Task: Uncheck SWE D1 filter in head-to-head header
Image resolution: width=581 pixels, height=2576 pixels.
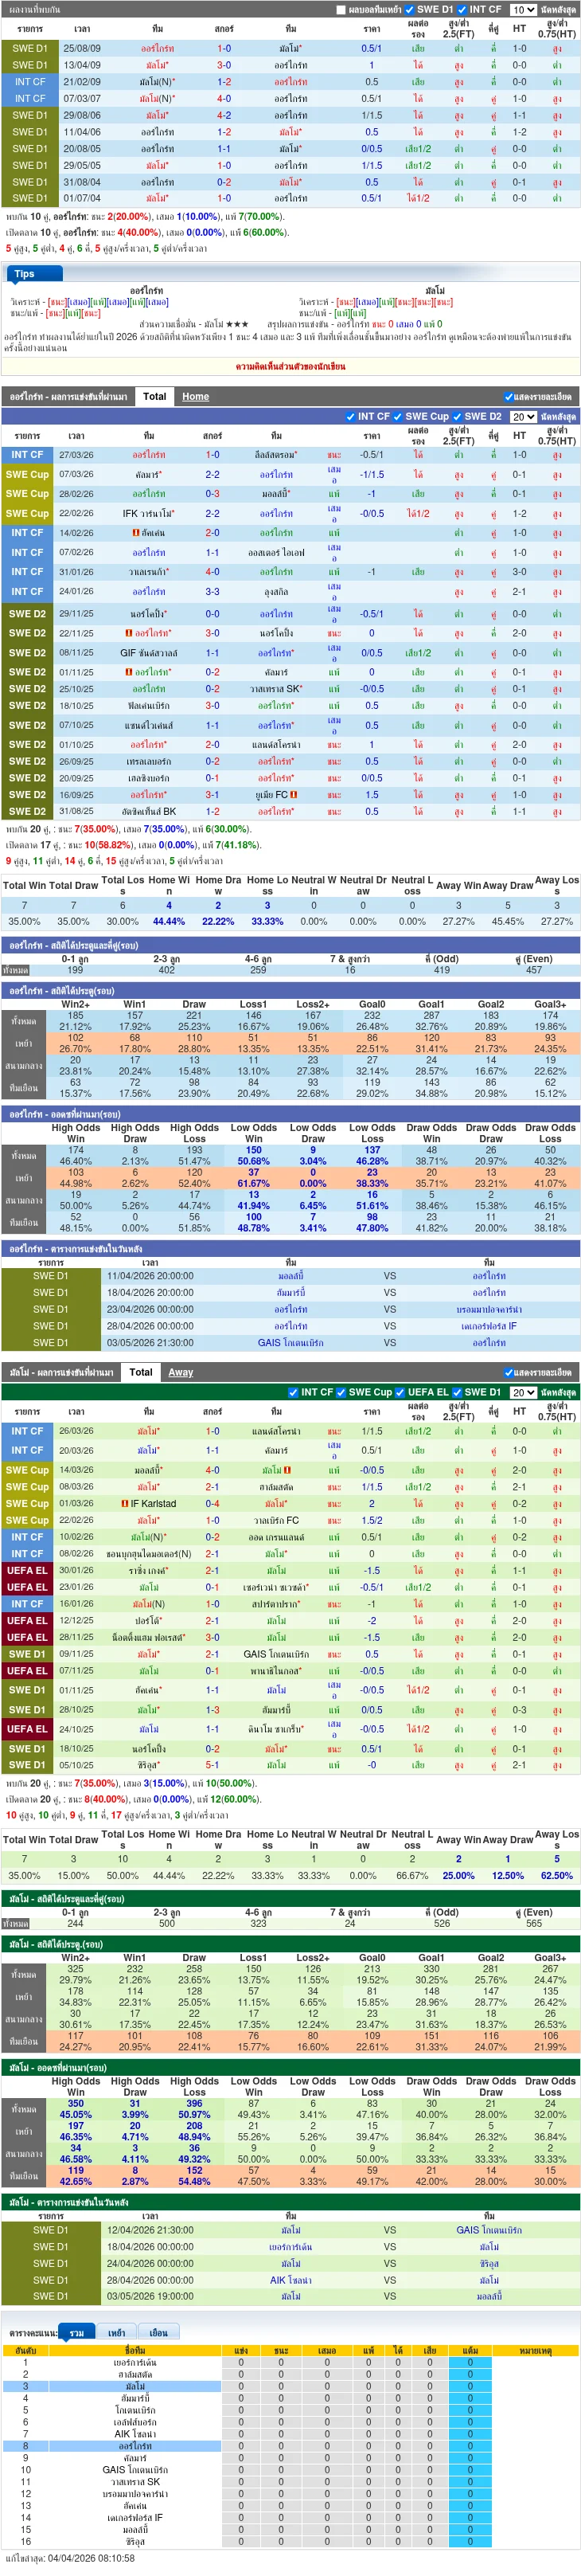Action: pos(410,10)
